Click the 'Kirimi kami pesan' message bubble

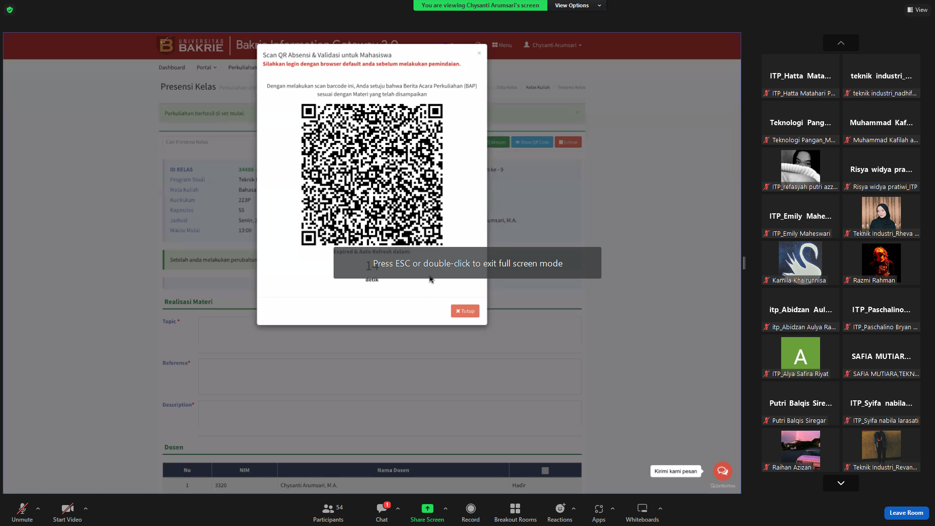click(x=675, y=471)
